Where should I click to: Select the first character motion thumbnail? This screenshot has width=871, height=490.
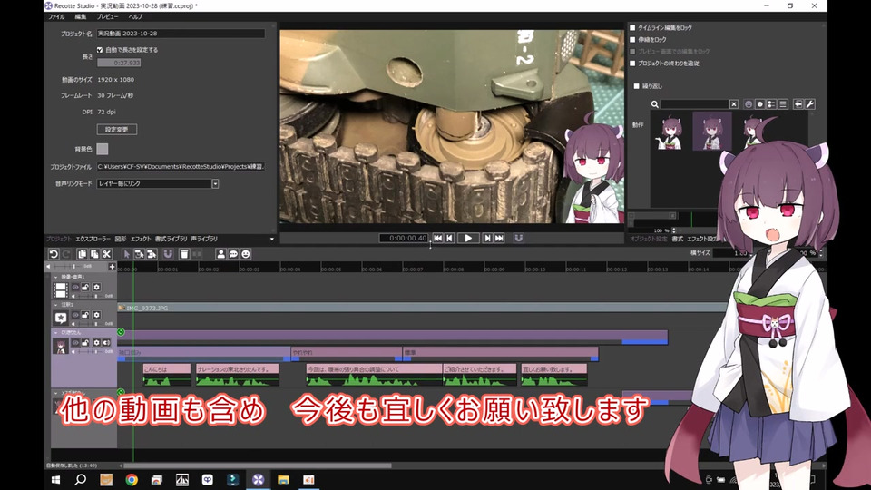pos(670,132)
